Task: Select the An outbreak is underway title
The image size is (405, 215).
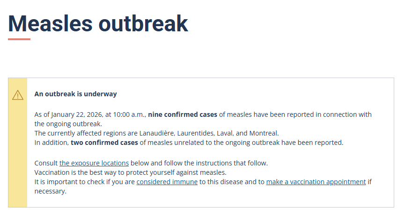Action: (75, 94)
